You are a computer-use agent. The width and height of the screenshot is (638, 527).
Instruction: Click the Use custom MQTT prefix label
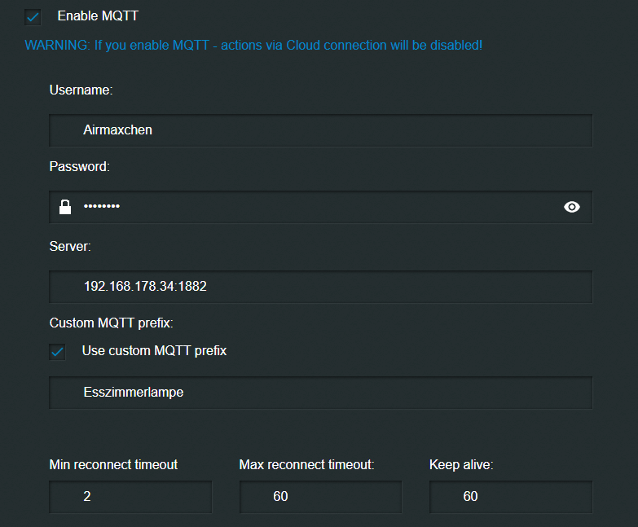pos(154,350)
